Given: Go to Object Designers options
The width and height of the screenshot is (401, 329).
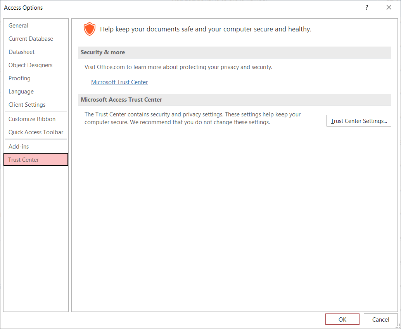Looking at the screenshot, I should point(31,65).
